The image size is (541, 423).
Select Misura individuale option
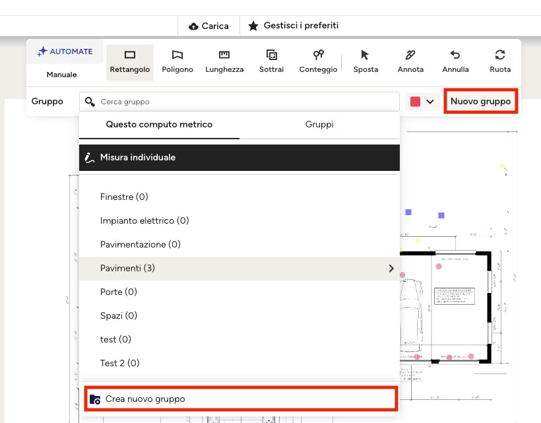tap(239, 158)
